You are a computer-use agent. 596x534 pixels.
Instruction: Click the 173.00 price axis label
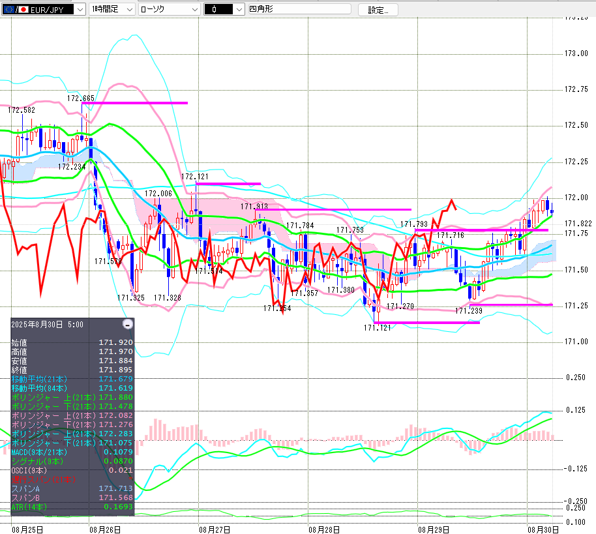point(576,53)
